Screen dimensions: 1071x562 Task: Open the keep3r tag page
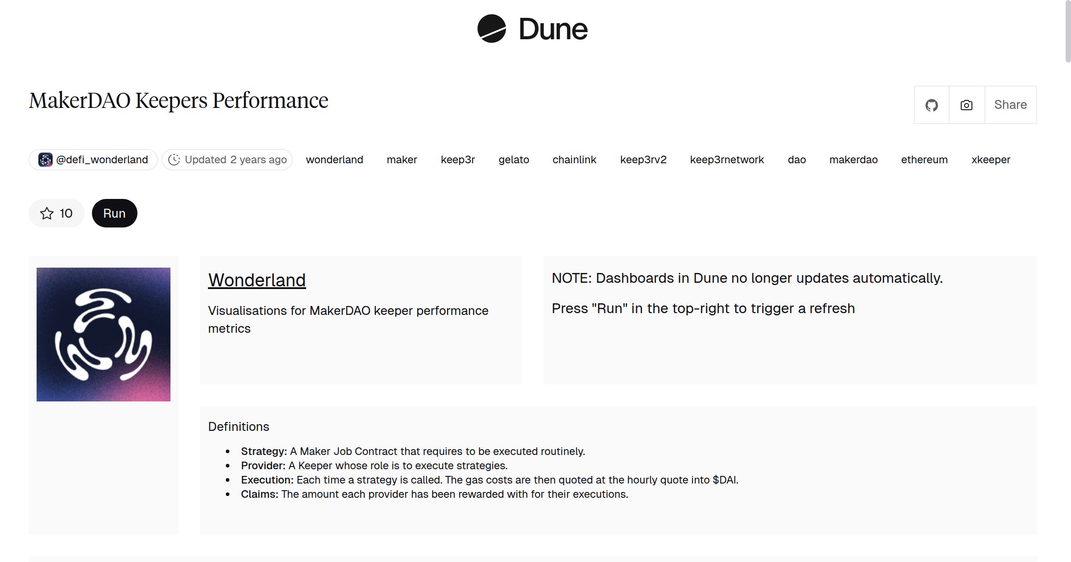(x=458, y=159)
